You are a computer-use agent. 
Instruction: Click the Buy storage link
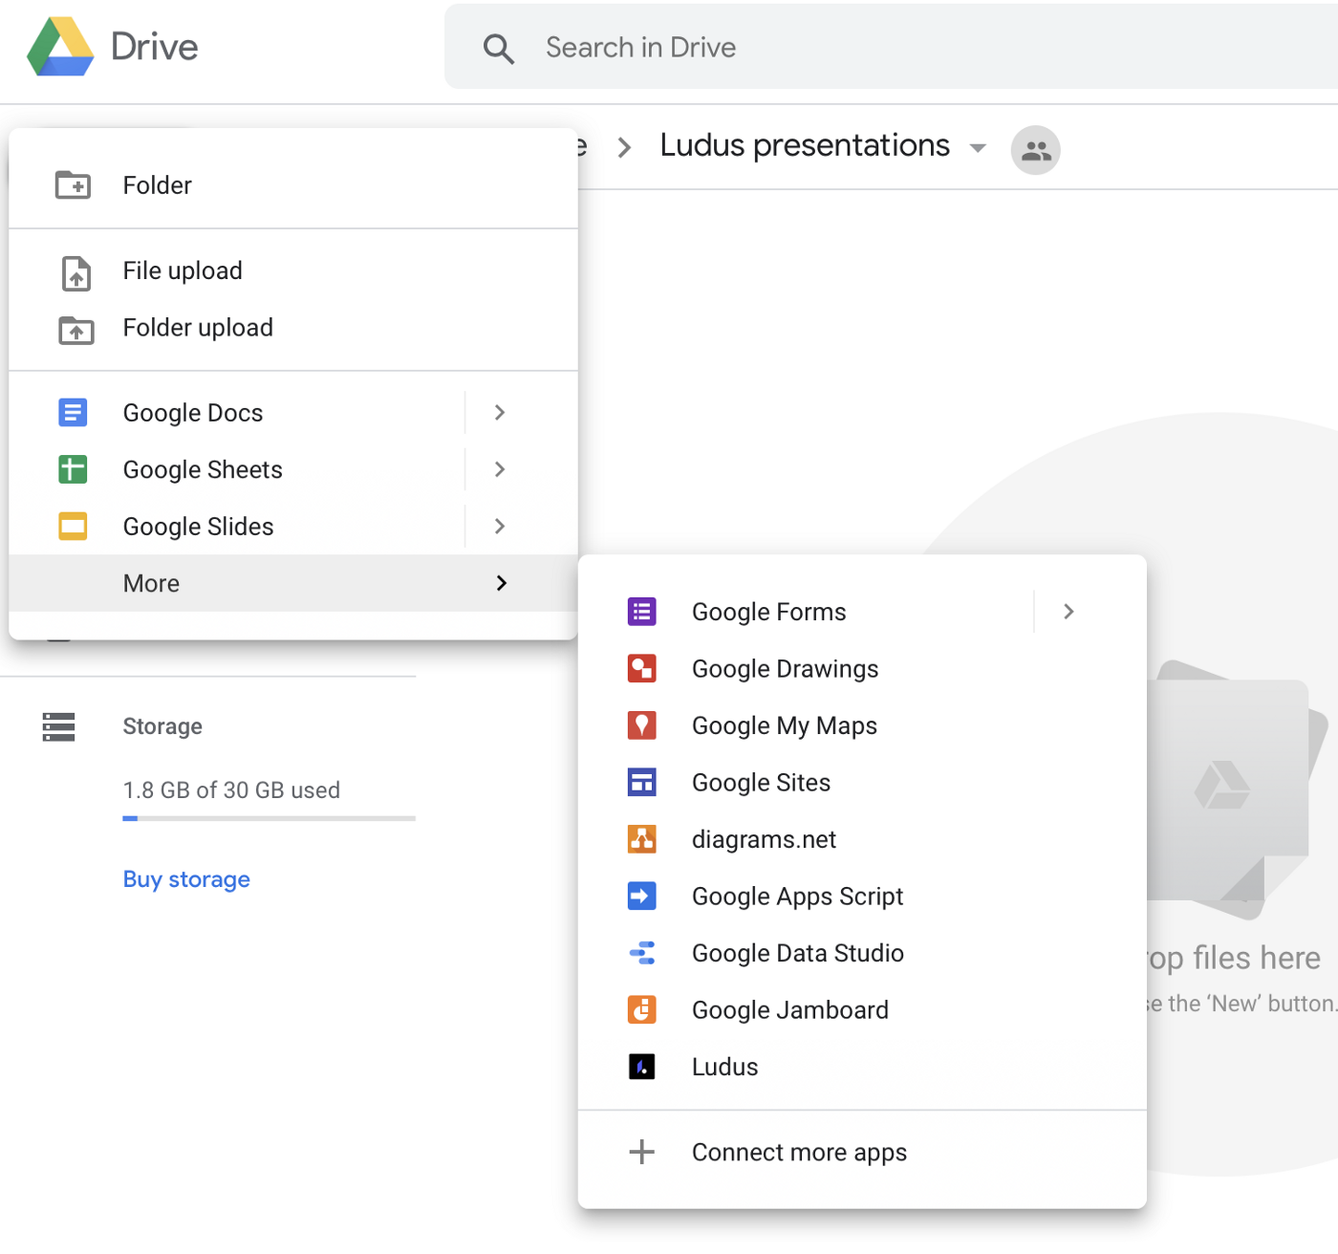point(186,879)
